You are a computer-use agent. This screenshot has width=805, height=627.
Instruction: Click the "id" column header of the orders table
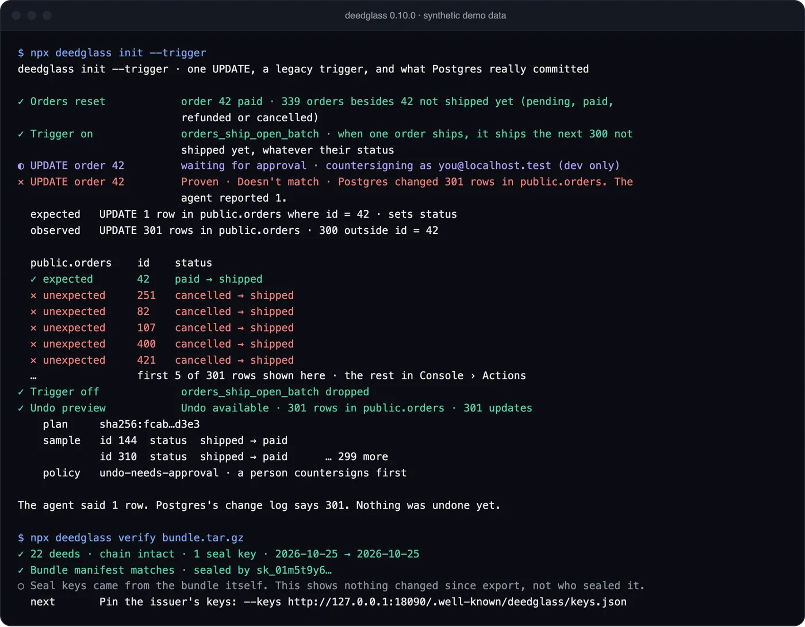(x=143, y=263)
